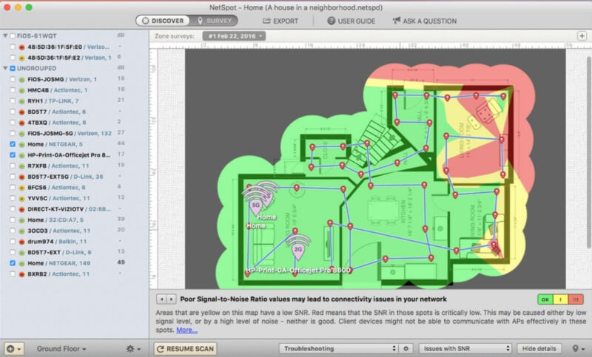
Task: Open the Issues with SNR dropdown
Action: point(465,349)
